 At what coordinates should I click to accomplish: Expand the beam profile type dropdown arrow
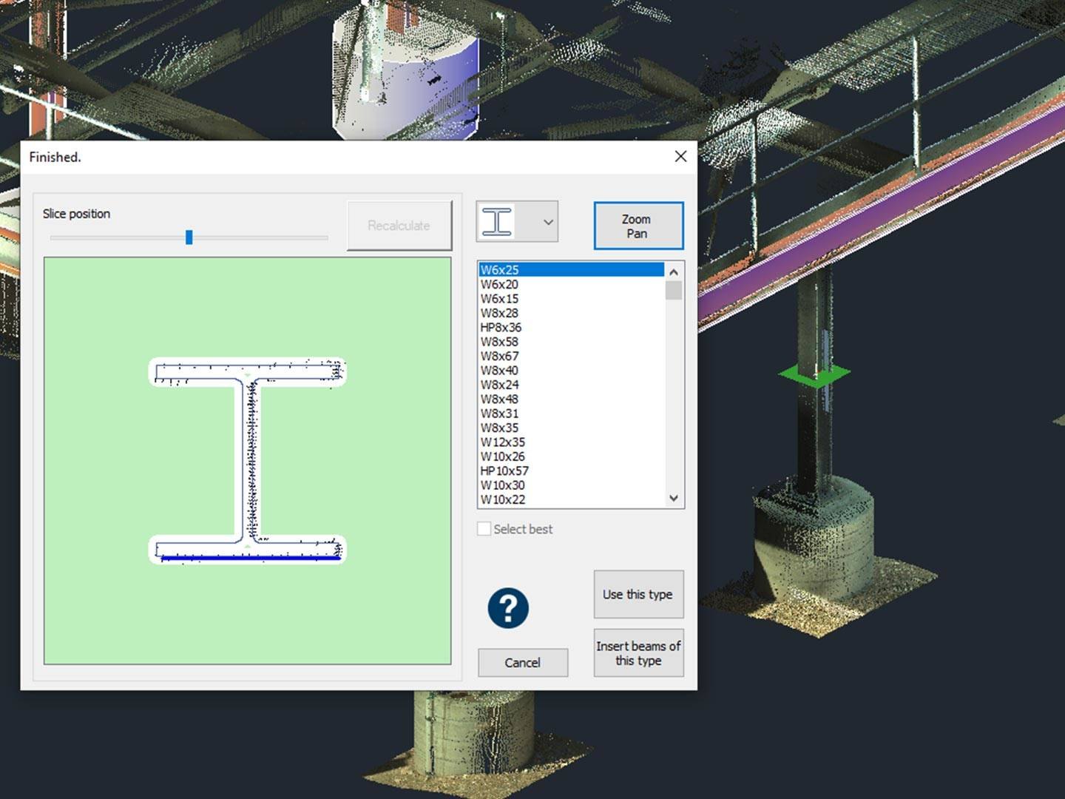point(548,222)
